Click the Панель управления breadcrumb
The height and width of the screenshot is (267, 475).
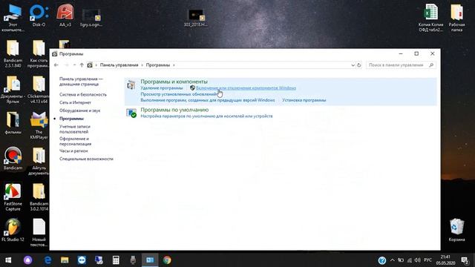[119, 65]
